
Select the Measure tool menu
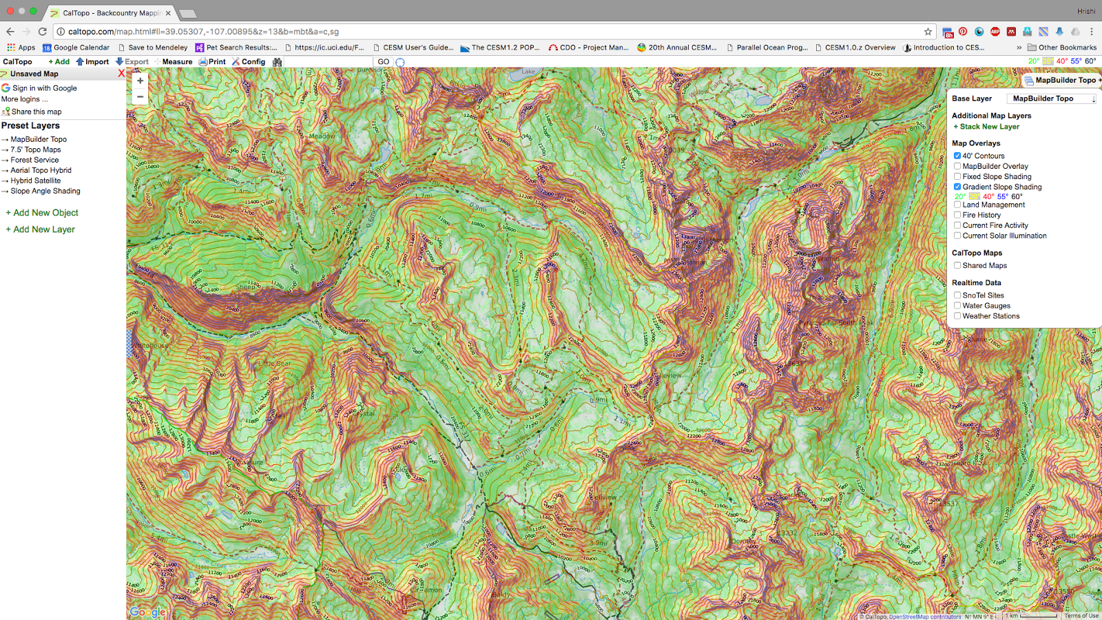coord(174,62)
